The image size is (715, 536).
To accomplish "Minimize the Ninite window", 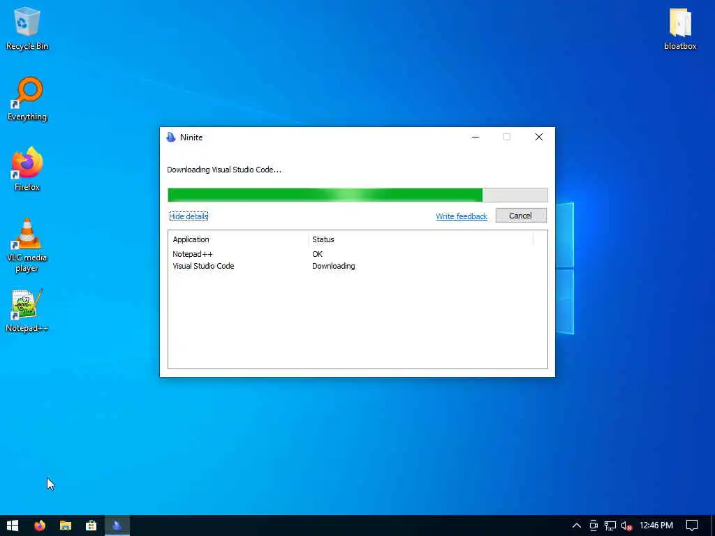I will pos(476,137).
